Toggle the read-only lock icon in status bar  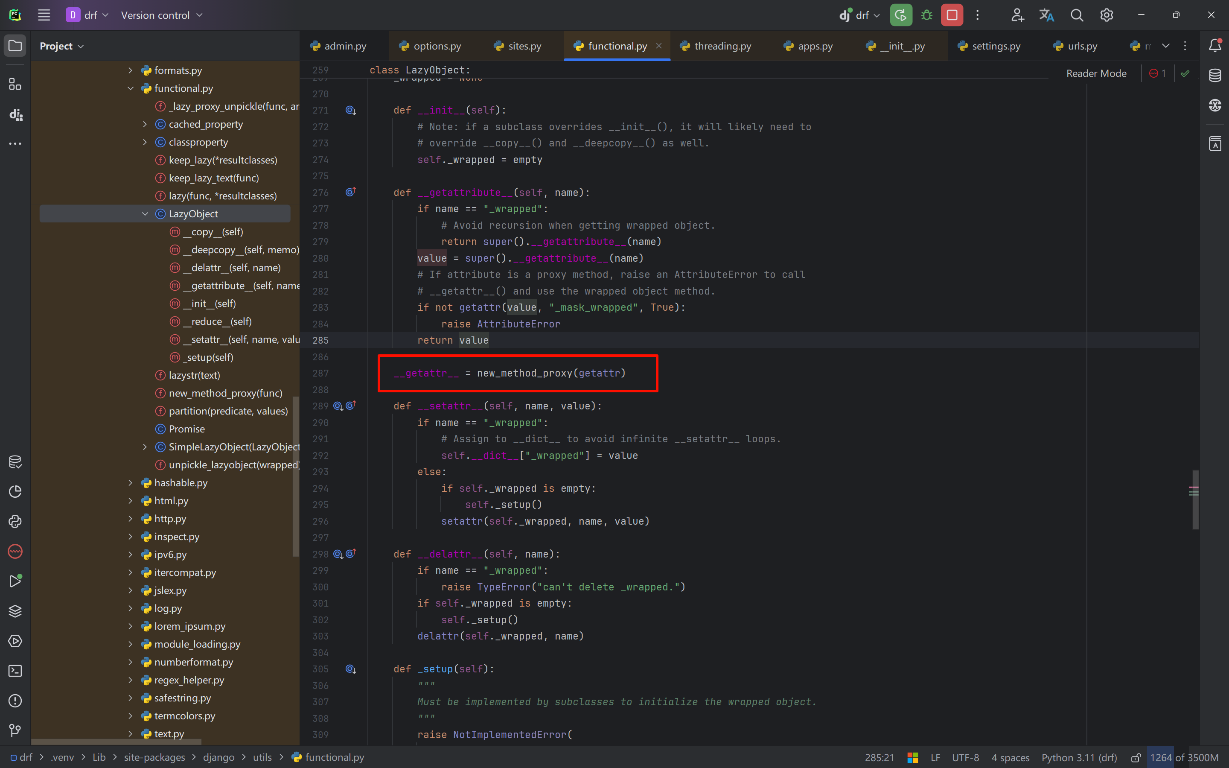(x=1136, y=757)
